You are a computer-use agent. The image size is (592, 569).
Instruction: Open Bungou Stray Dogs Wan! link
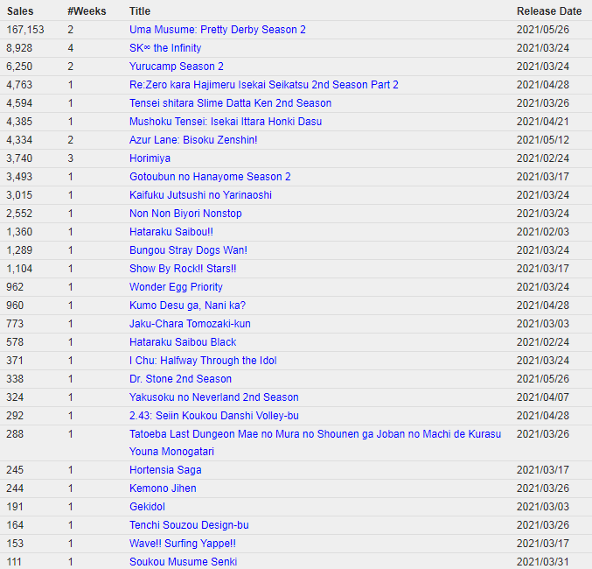(188, 250)
